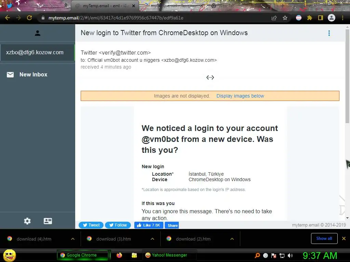Click the İstanbul, Türkiye location value

pos(206,174)
